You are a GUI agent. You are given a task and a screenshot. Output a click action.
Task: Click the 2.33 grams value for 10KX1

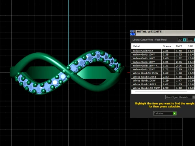coord(166,77)
